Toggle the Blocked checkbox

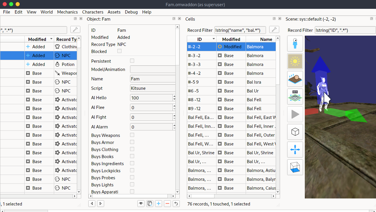click(119, 51)
